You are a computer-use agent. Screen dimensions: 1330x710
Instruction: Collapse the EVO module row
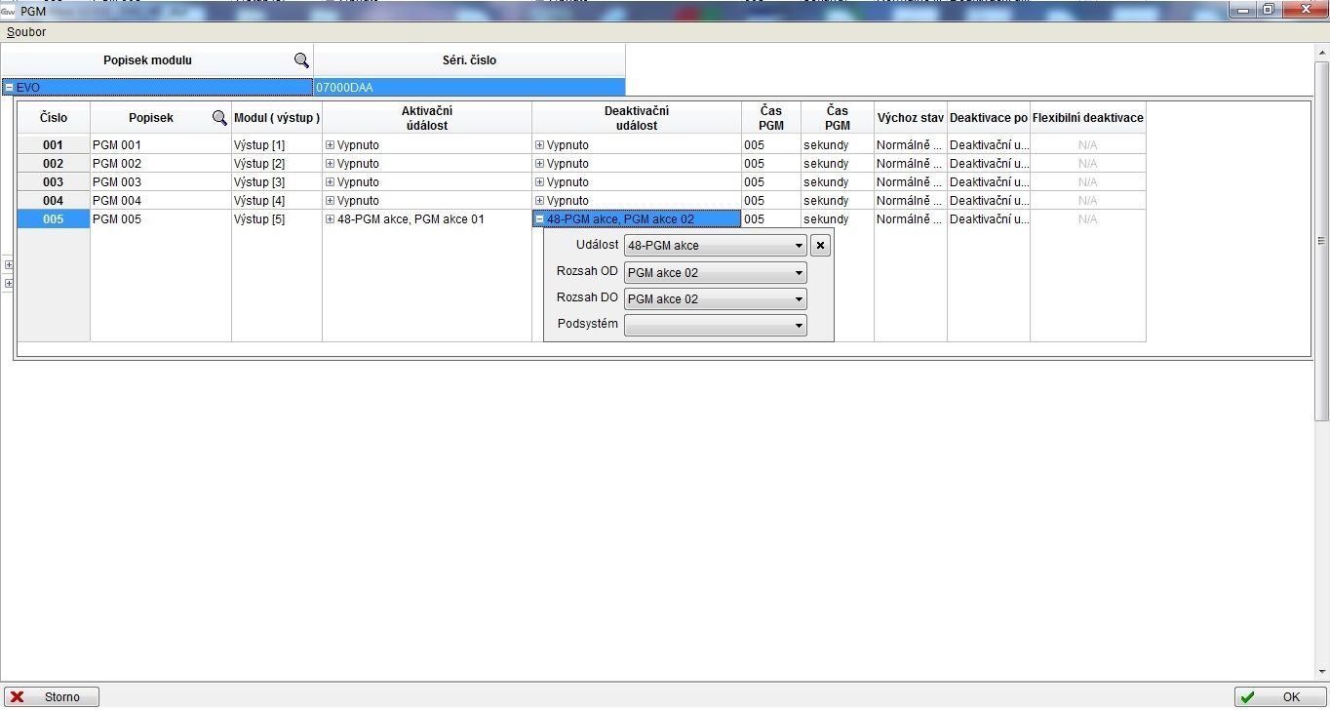pyautogui.click(x=9, y=88)
